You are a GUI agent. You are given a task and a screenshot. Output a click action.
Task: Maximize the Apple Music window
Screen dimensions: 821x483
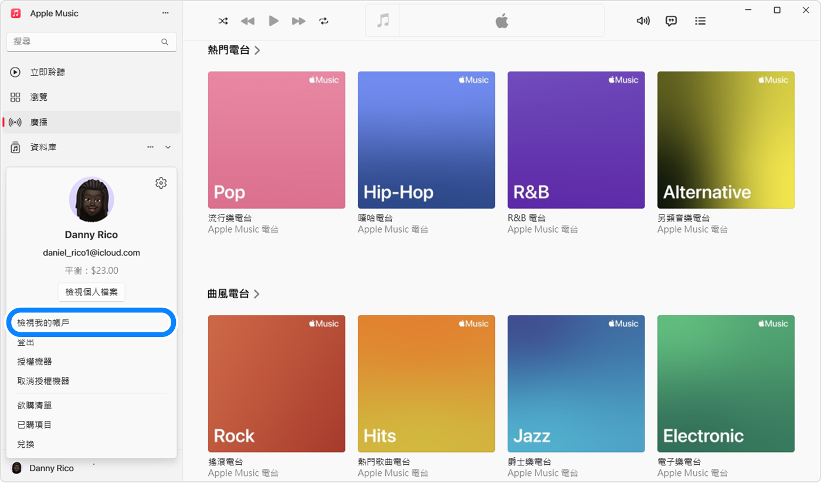(777, 10)
